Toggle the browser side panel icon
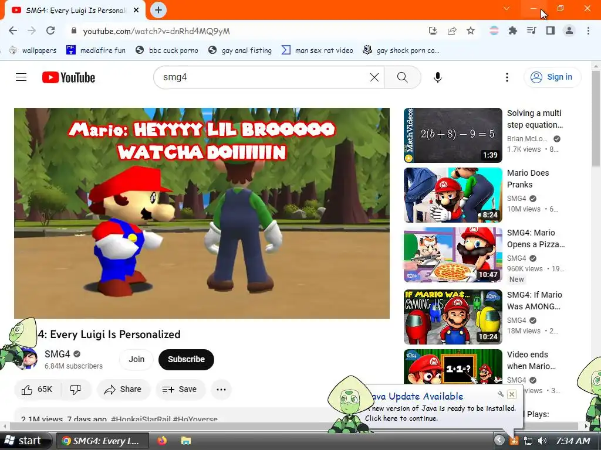601x450 pixels. pos(550,31)
